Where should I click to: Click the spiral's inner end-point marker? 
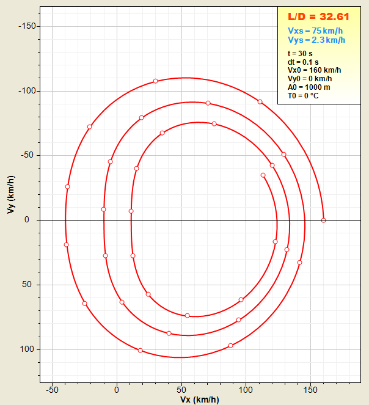pyautogui.click(x=263, y=175)
